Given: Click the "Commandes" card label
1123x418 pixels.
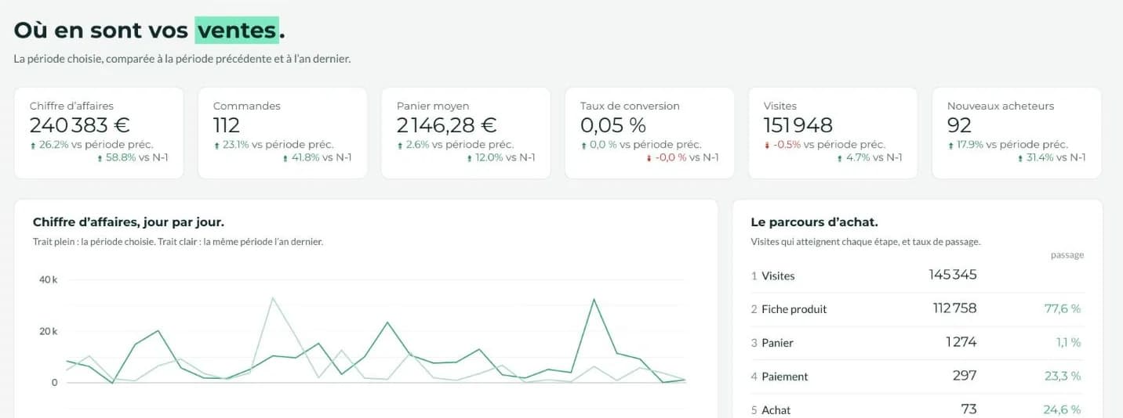Looking at the screenshot, I should tap(246, 106).
